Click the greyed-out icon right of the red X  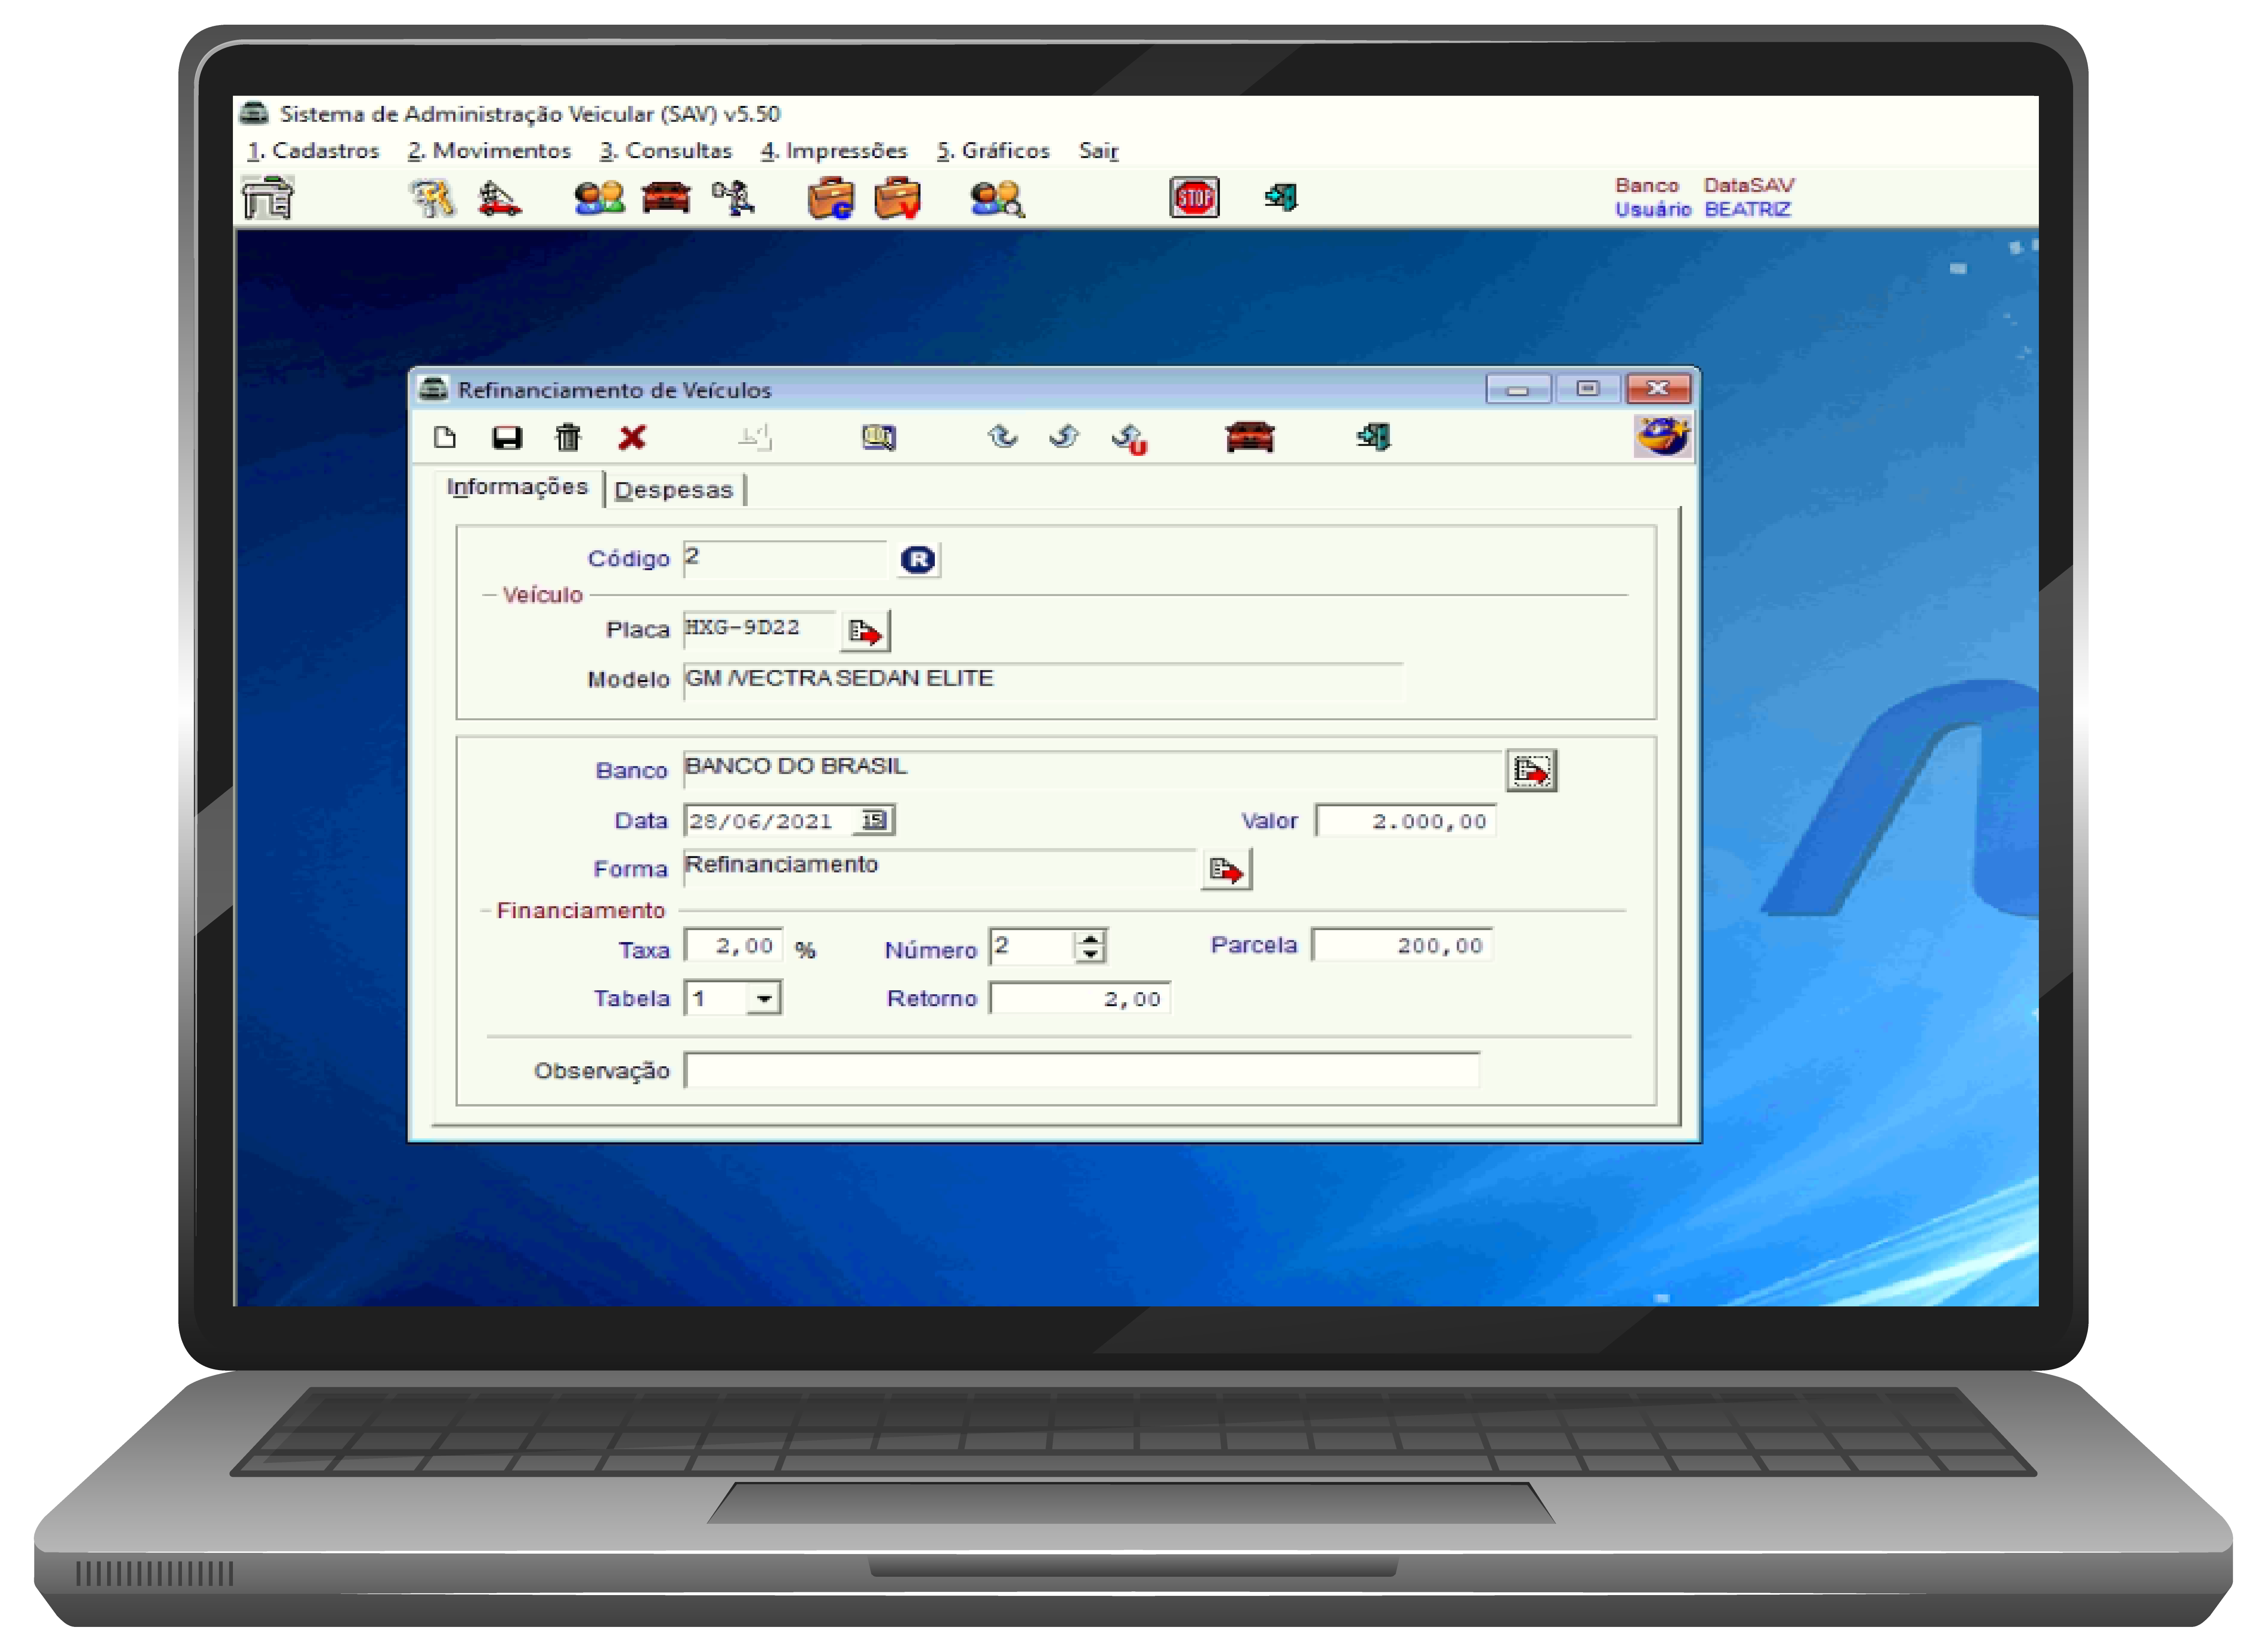tap(755, 437)
